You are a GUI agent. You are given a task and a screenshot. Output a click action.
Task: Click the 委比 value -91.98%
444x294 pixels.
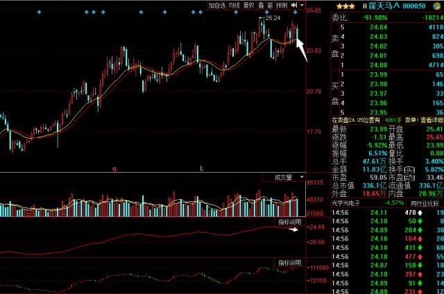tap(375, 17)
